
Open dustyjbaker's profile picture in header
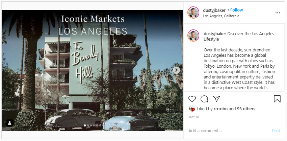pos(193,13)
